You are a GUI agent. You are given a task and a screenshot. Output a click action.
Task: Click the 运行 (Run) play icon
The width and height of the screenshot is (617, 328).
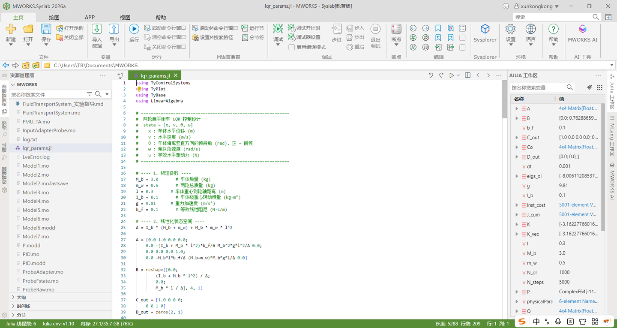(134, 29)
